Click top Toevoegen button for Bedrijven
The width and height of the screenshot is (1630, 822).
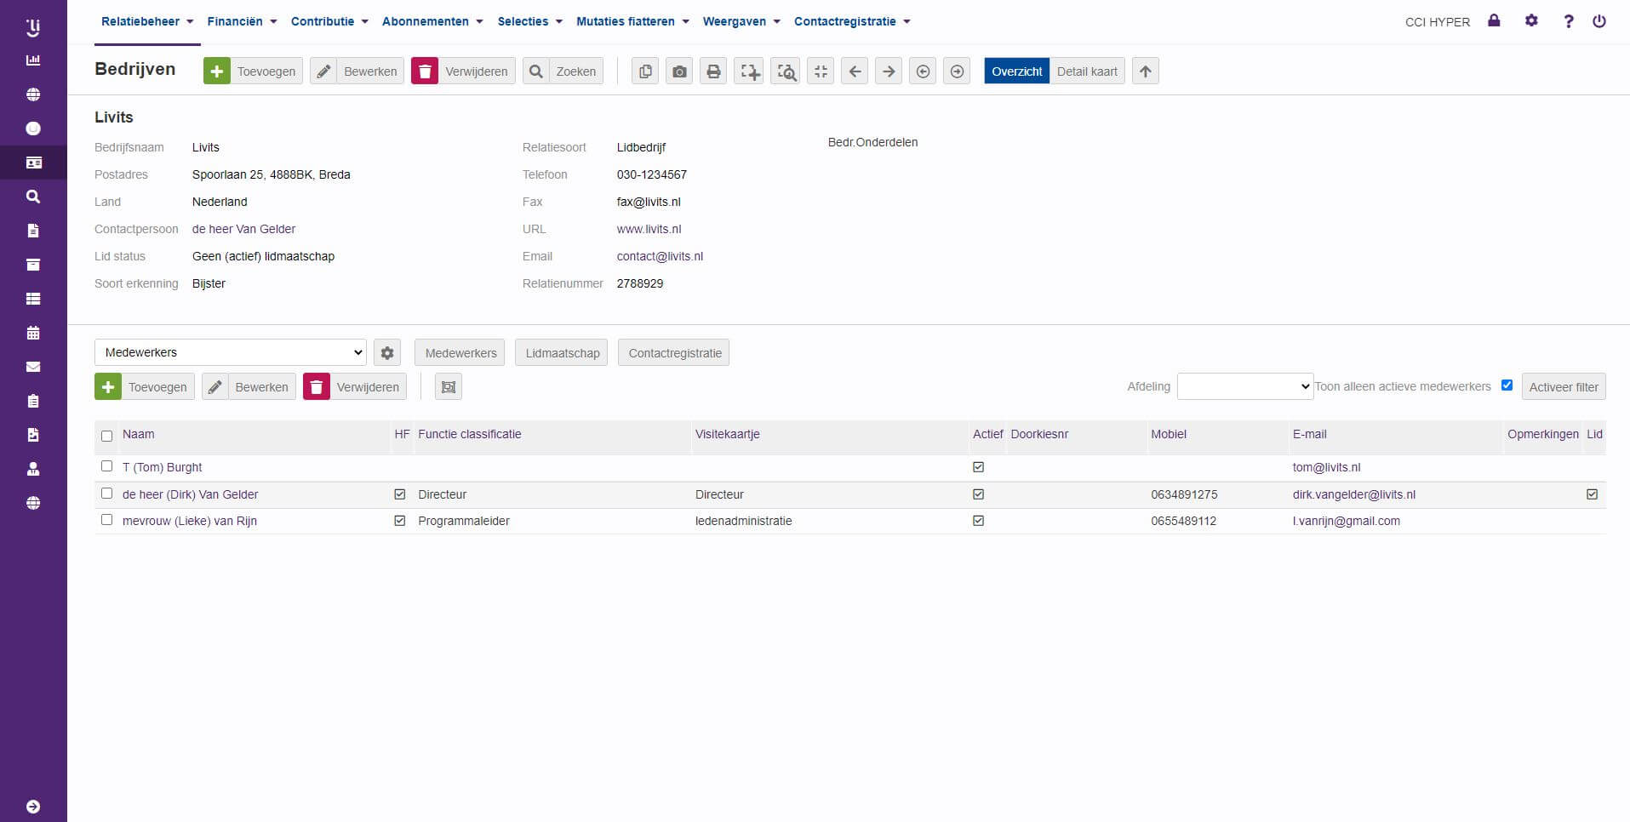(x=253, y=71)
